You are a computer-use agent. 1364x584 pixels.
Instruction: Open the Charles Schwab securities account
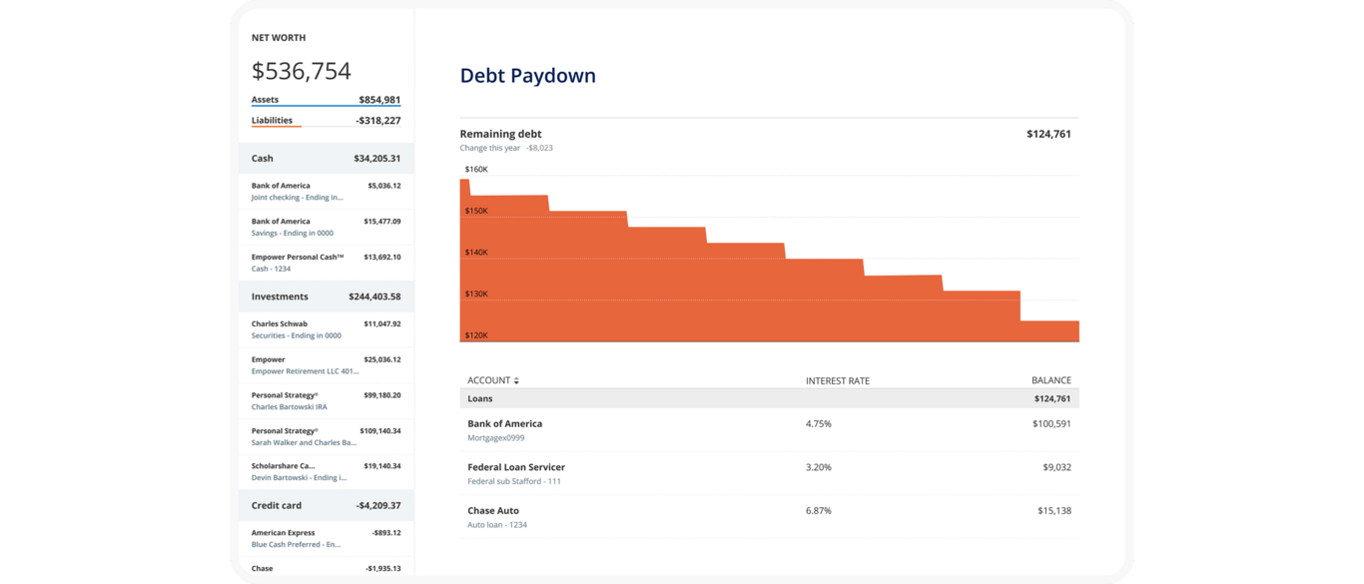326,329
